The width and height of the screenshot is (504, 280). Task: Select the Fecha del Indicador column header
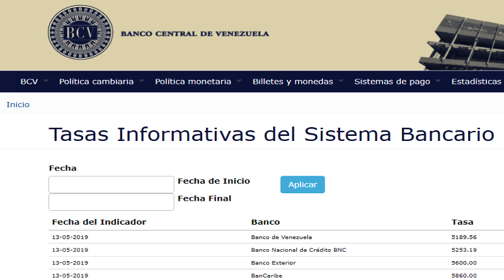click(x=99, y=222)
